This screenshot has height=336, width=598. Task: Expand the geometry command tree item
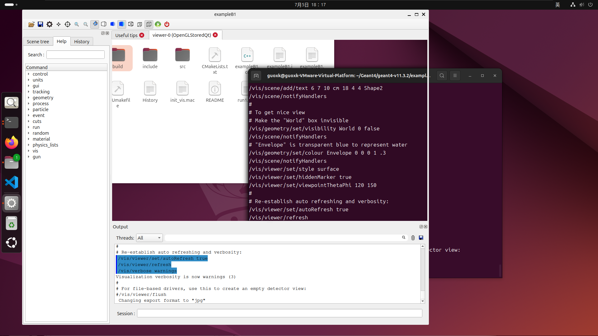coord(29,98)
